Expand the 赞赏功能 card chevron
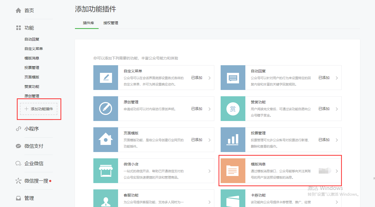Screen dimensions: 375x207 [x=337, y=109]
